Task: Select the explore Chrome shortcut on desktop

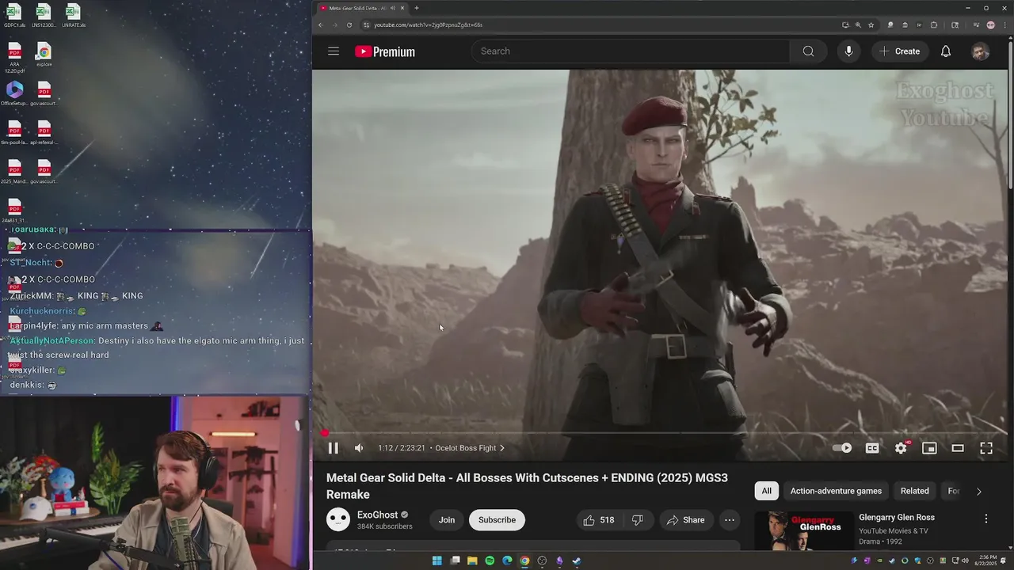Action: (x=44, y=55)
